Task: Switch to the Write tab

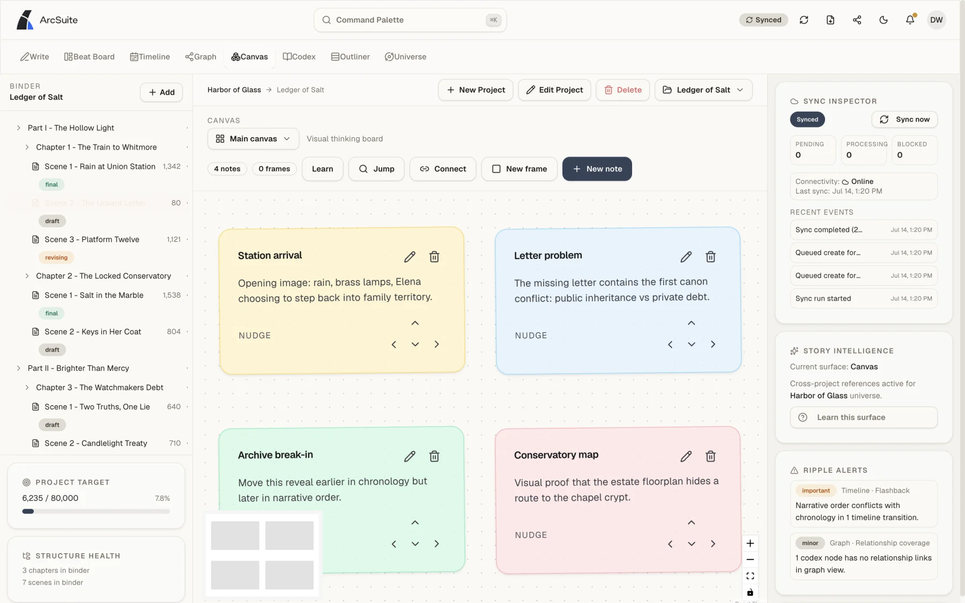Action: pos(34,57)
